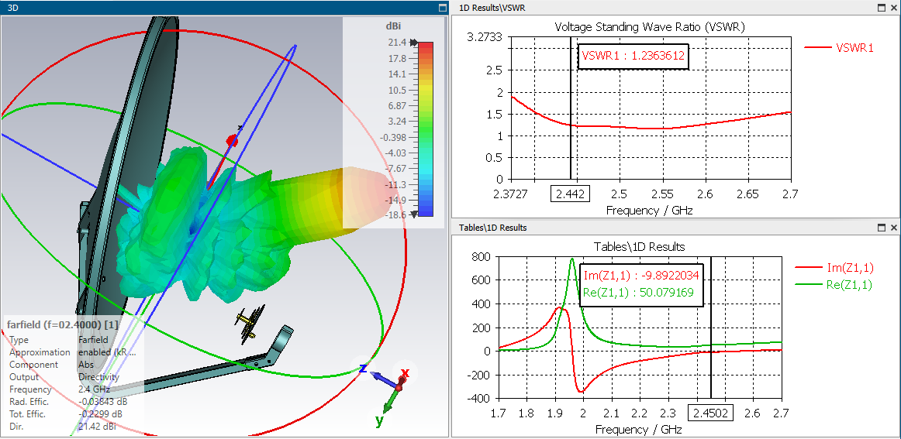Click the red x axis label on the gizmo
This screenshot has height=439, width=901.
(x=405, y=374)
